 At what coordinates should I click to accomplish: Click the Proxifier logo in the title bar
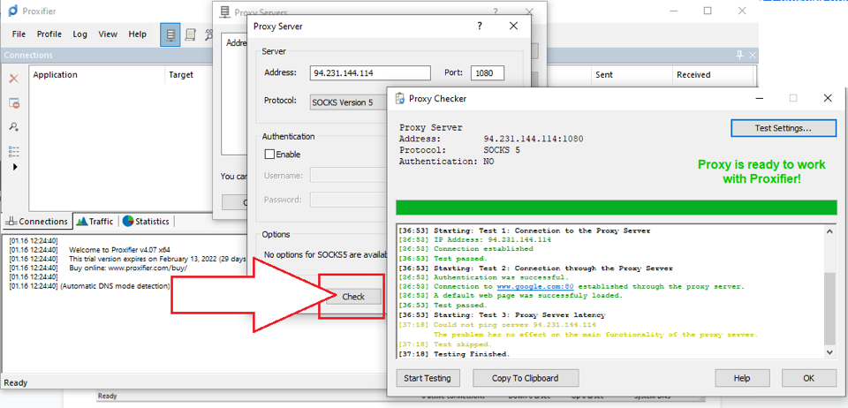point(13,11)
